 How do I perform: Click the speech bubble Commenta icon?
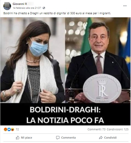coord(58,138)
